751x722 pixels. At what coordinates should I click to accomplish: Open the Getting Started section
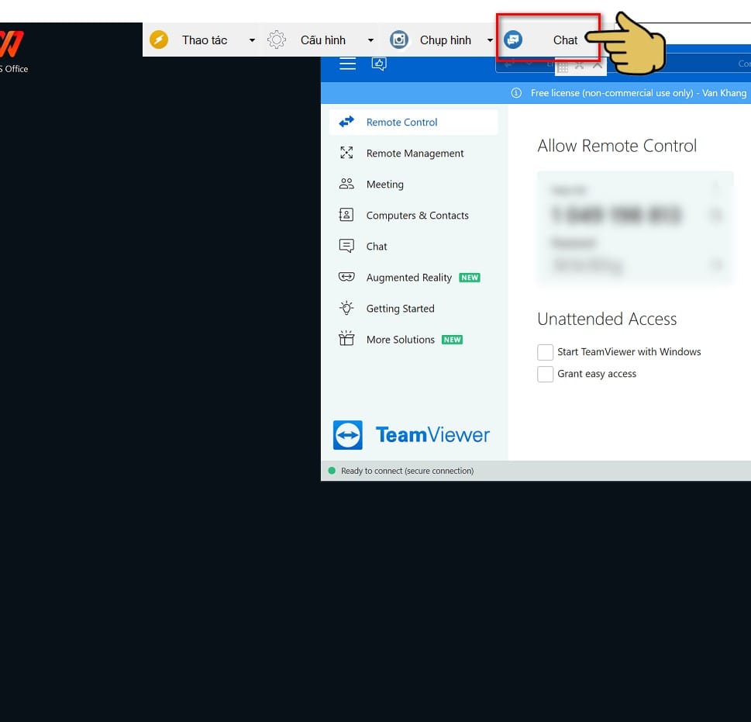[x=413, y=309]
